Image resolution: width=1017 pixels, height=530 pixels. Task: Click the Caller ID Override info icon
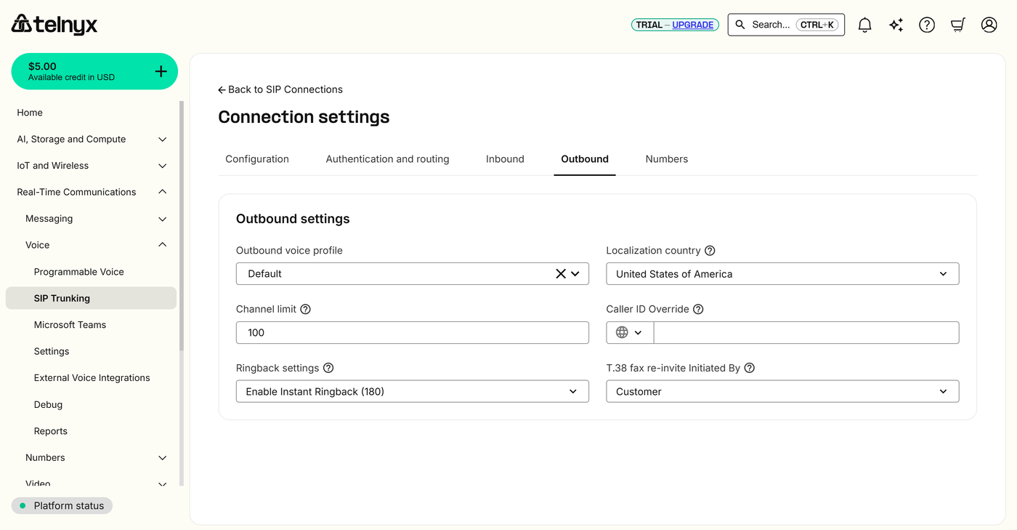(x=698, y=309)
